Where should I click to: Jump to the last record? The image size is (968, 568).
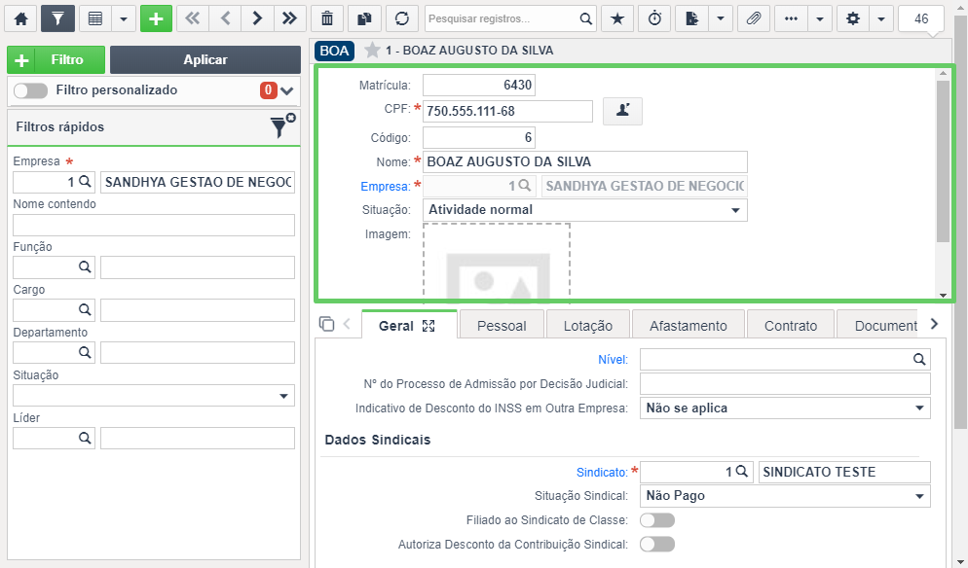289,19
